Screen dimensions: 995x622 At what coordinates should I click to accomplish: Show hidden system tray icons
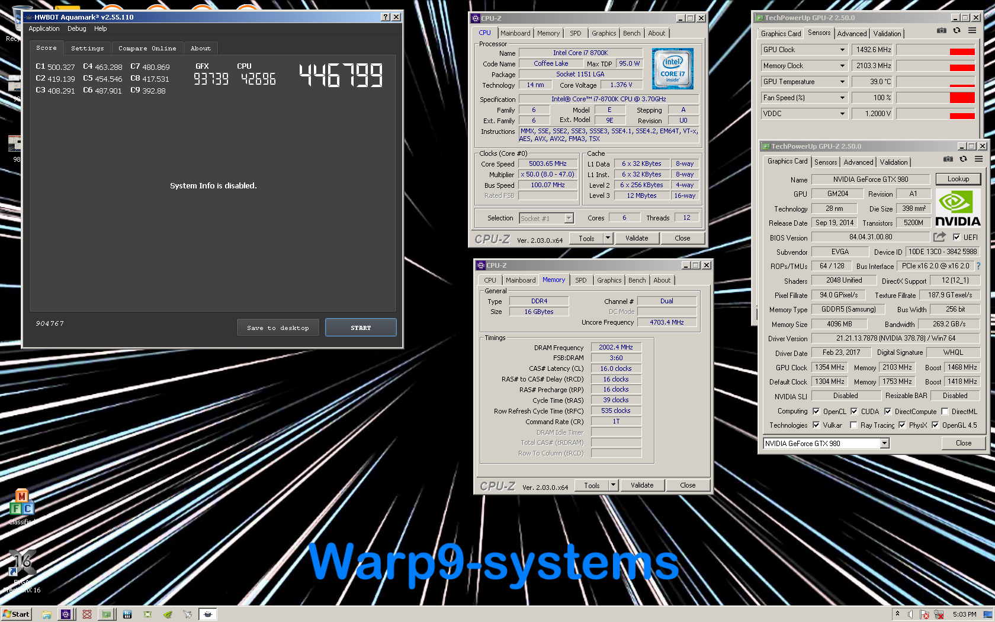[897, 614]
